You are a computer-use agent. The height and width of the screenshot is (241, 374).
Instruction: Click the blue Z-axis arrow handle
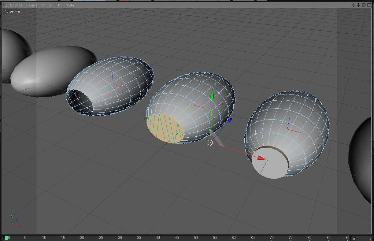coord(229,120)
